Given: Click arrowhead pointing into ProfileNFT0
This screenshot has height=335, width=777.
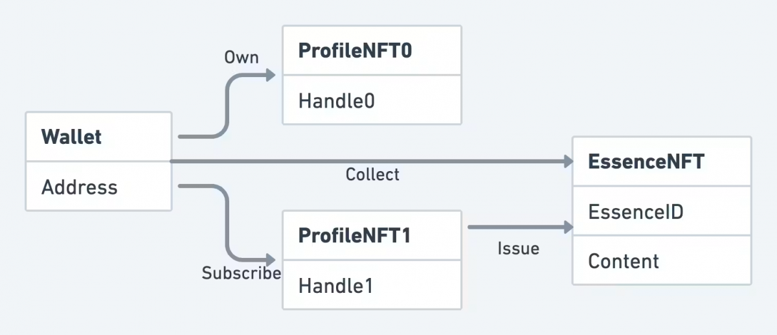Looking at the screenshot, I should 271,75.
